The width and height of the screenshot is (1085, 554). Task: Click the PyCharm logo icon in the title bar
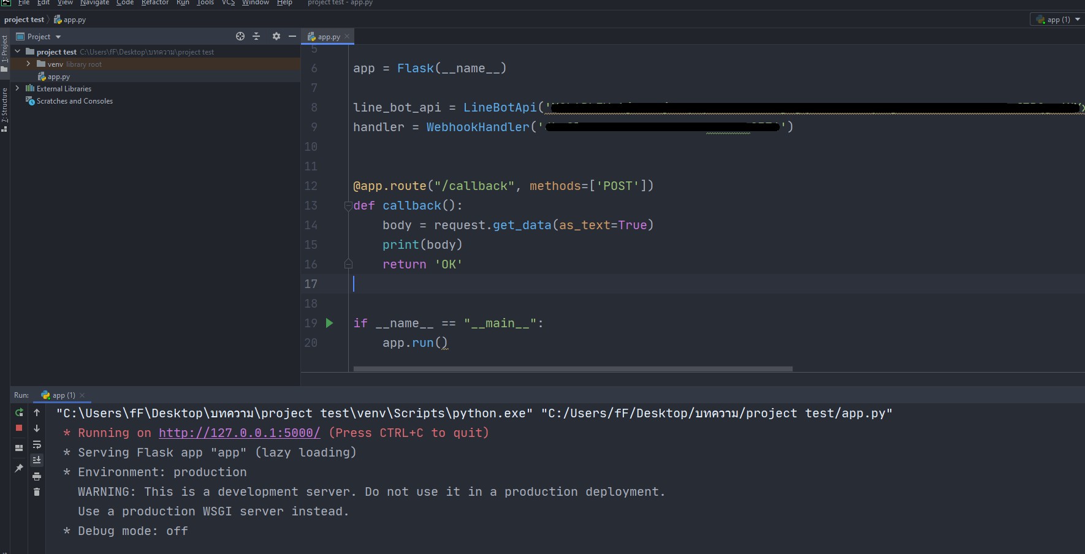[x=6, y=2]
